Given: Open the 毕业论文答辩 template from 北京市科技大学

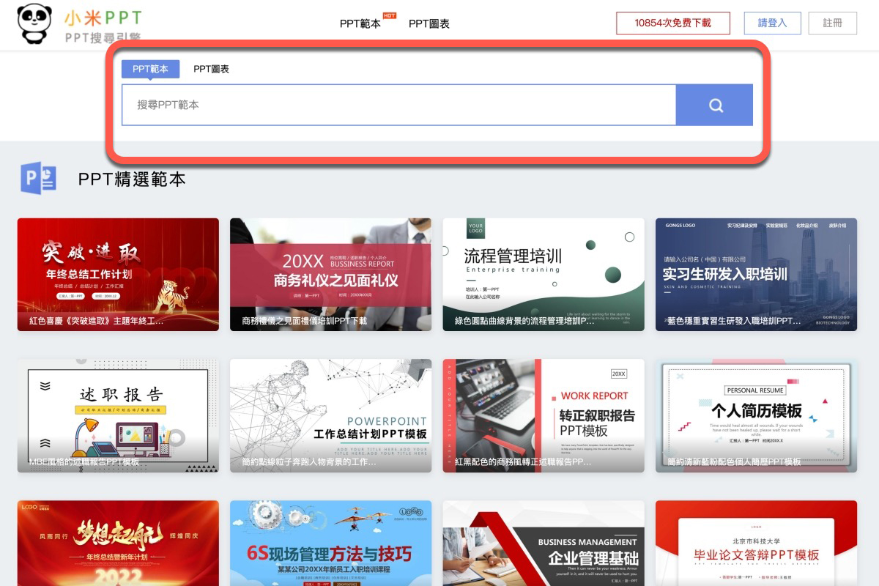Looking at the screenshot, I should coord(757,549).
